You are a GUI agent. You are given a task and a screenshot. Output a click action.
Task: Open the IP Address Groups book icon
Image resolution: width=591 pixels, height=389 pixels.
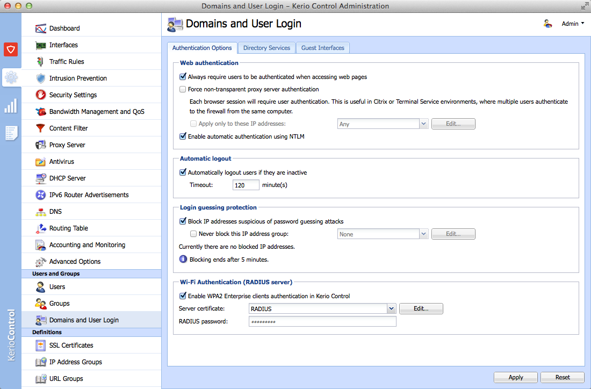point(40,362)
